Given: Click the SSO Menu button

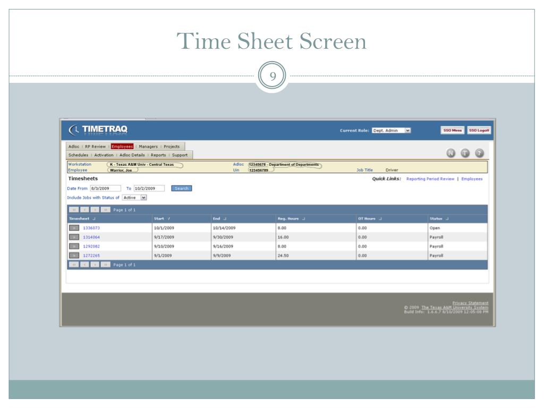Looking at the screenshot, I should (x=453, y=130).
